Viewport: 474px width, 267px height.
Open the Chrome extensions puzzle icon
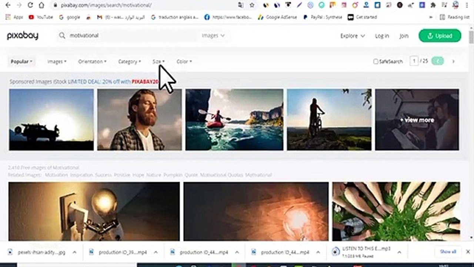433,5
